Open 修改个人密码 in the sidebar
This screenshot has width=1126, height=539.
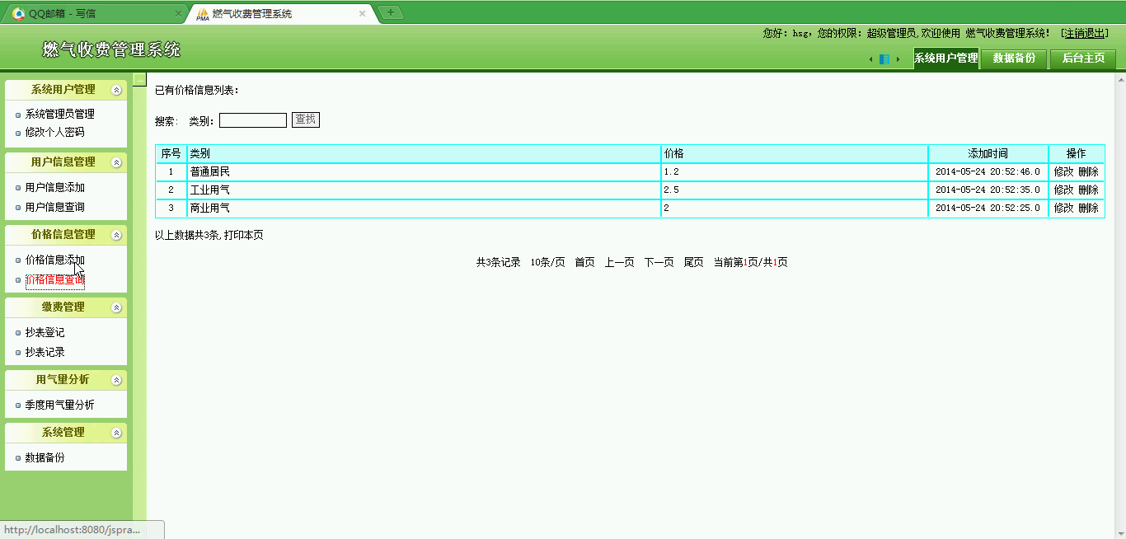(55, 132)
